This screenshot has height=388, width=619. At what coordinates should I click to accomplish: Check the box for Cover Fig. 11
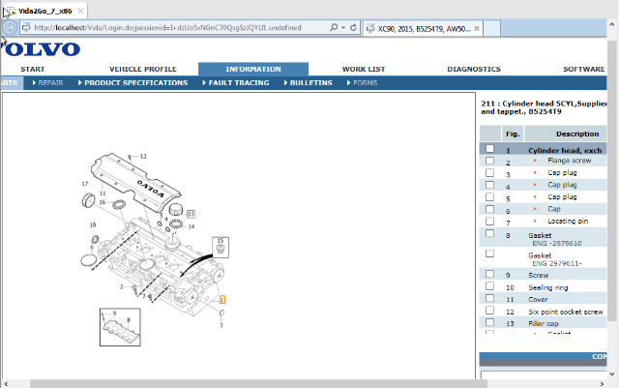tap(489, 298)
